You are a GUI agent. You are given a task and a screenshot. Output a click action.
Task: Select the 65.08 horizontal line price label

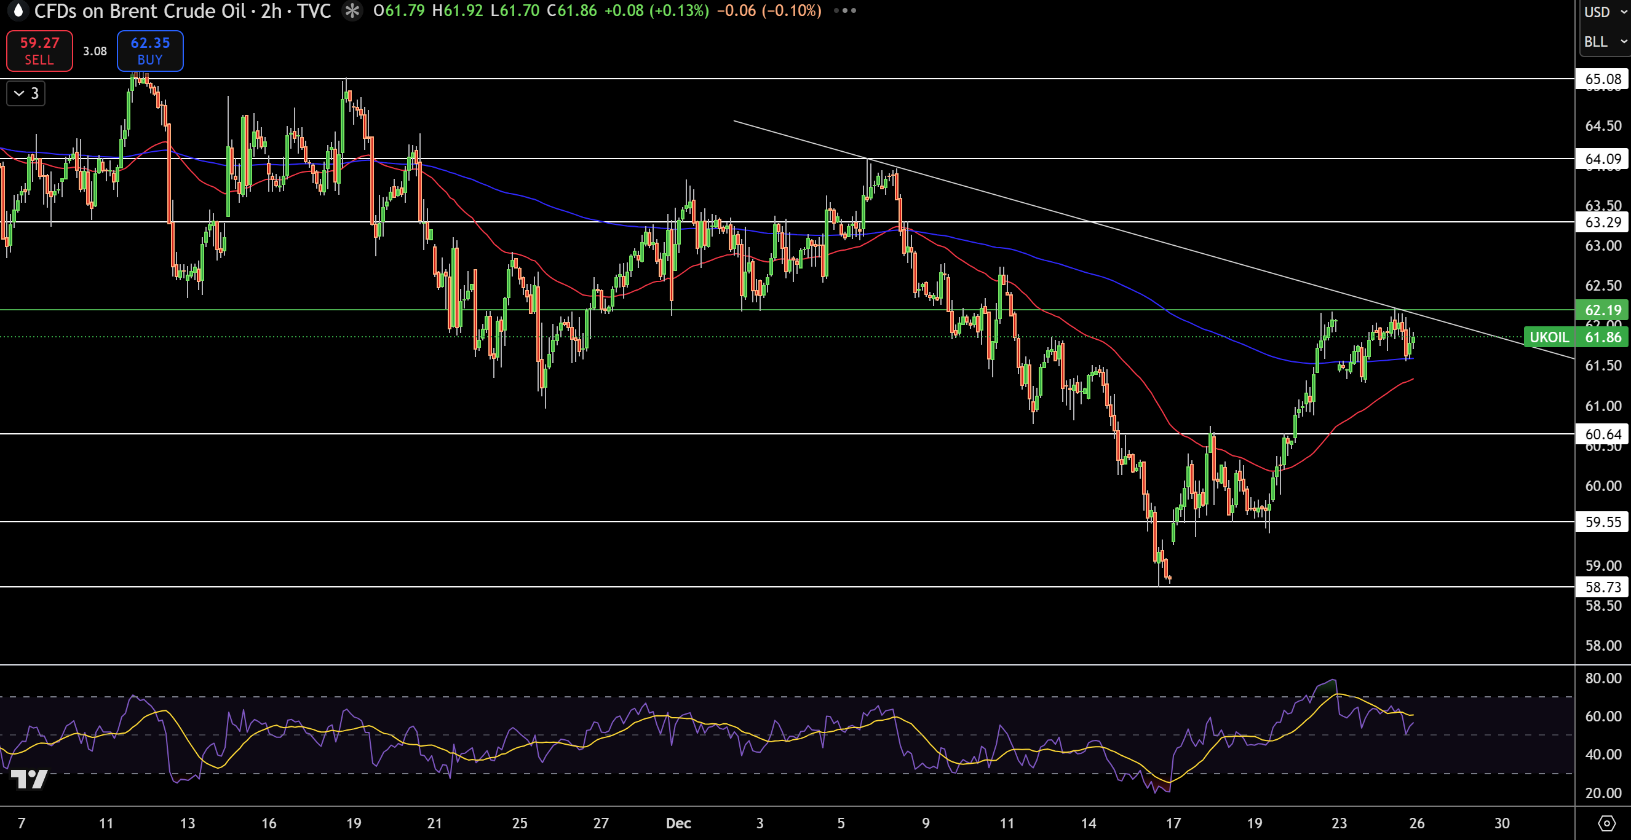(1601, 79)
